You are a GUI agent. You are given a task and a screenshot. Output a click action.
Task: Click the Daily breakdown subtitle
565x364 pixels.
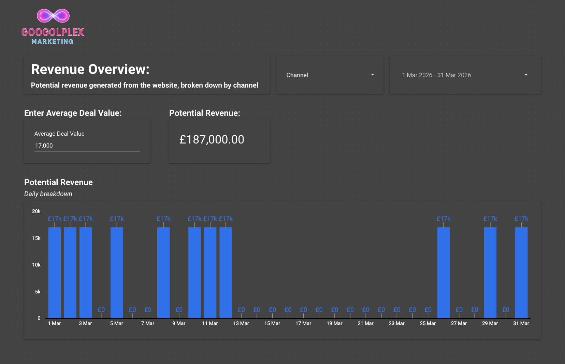click(48, 194)
